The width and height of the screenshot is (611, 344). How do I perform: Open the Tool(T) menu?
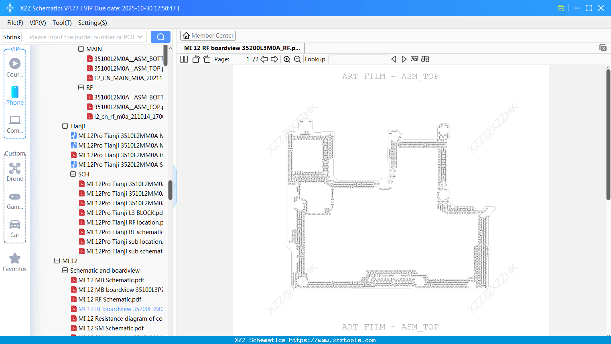[62, 23]
